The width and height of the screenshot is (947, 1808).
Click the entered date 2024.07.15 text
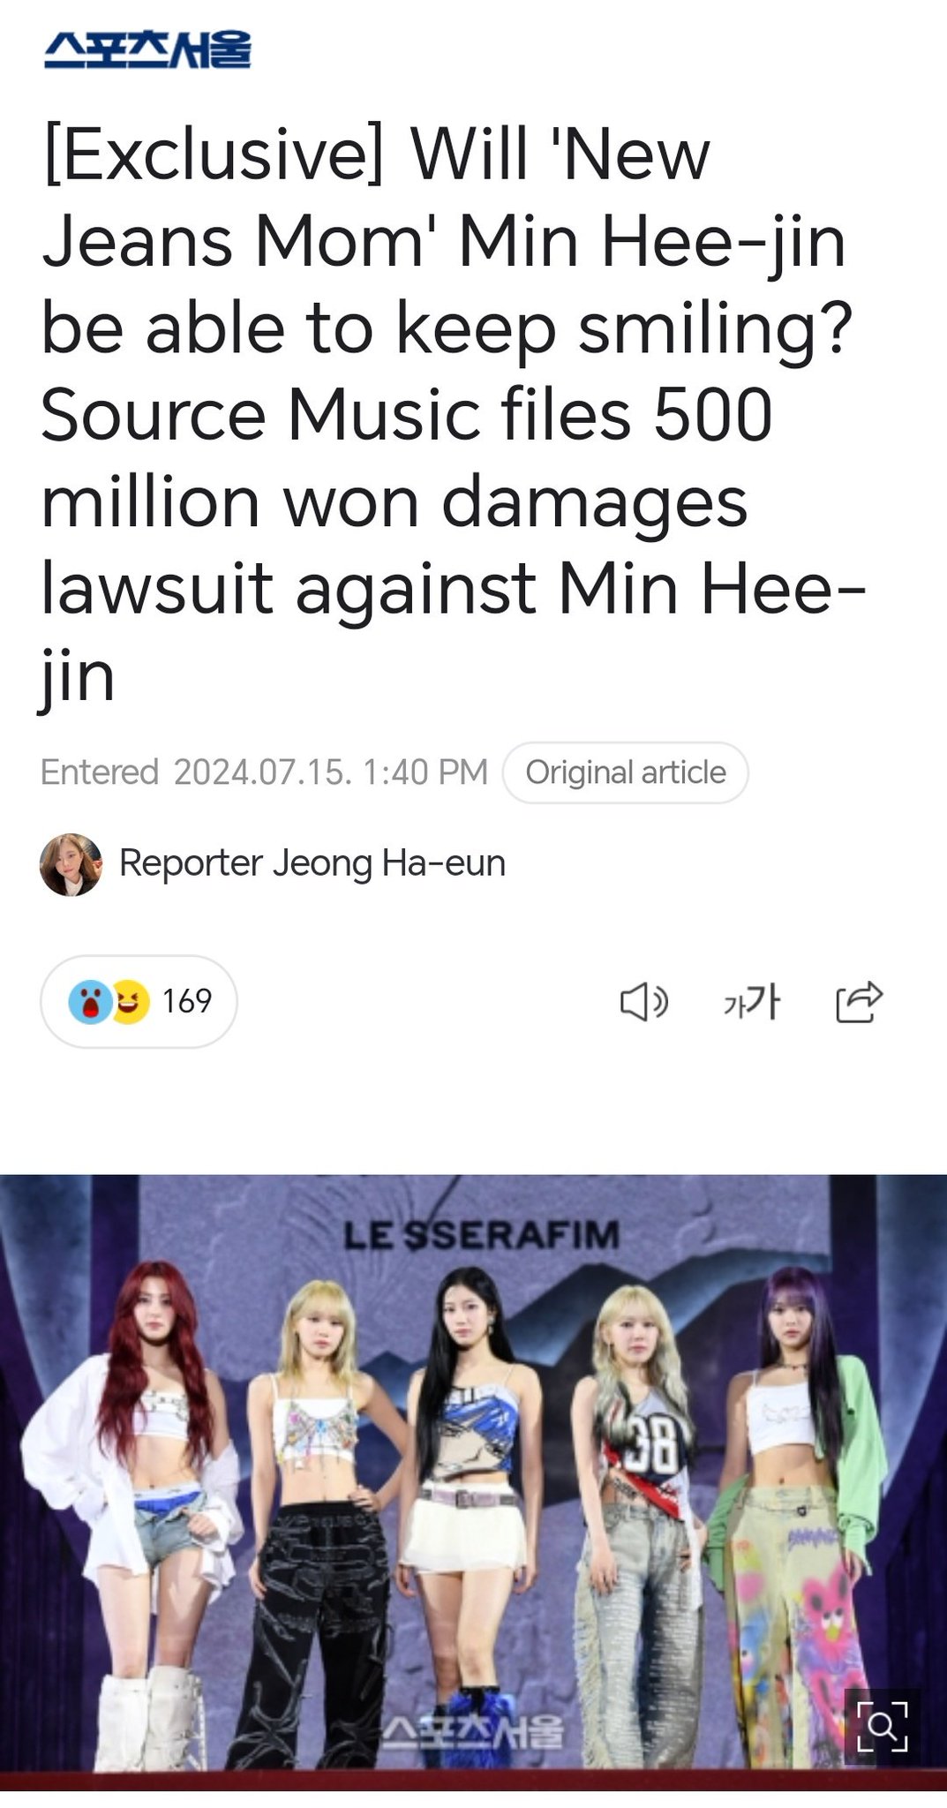(263, 772)
